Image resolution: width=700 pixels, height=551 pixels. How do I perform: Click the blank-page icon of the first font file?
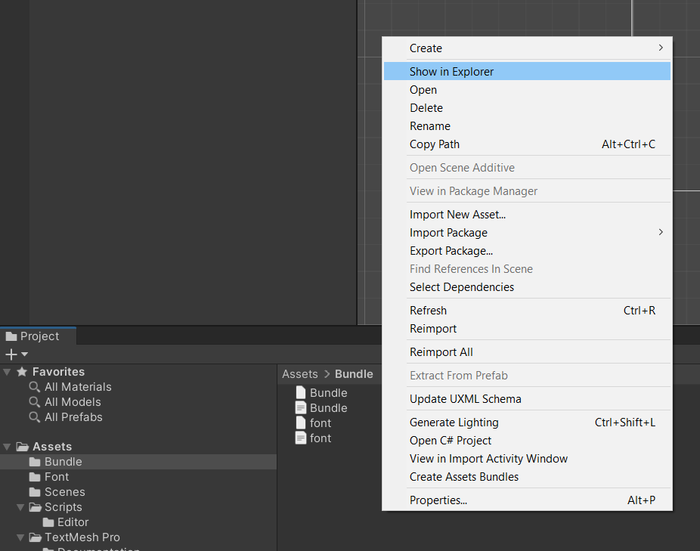coord(301,423)
